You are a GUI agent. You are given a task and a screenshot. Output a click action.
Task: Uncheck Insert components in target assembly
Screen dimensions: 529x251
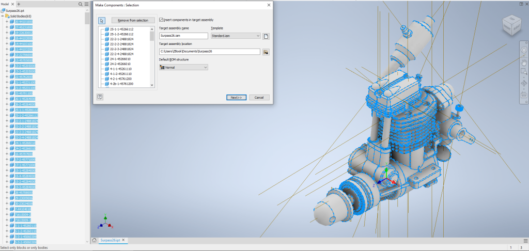coord(161,20)
